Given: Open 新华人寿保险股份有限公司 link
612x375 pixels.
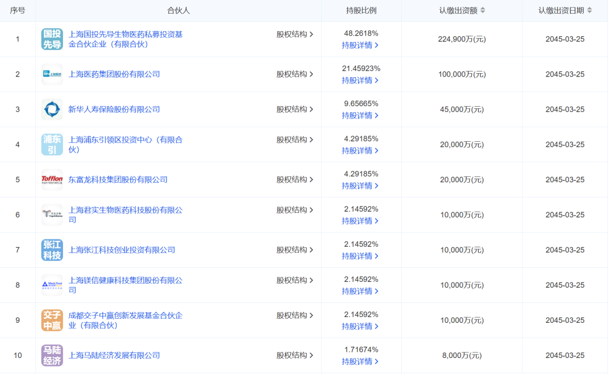Looking at the screenshot, I should (x=114, y=109).
